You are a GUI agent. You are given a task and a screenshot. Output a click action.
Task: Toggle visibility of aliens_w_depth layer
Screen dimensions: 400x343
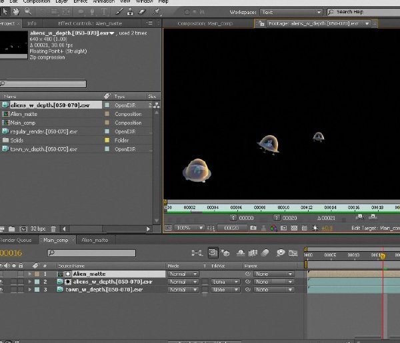pyautogui.click(x=1, y=282)
